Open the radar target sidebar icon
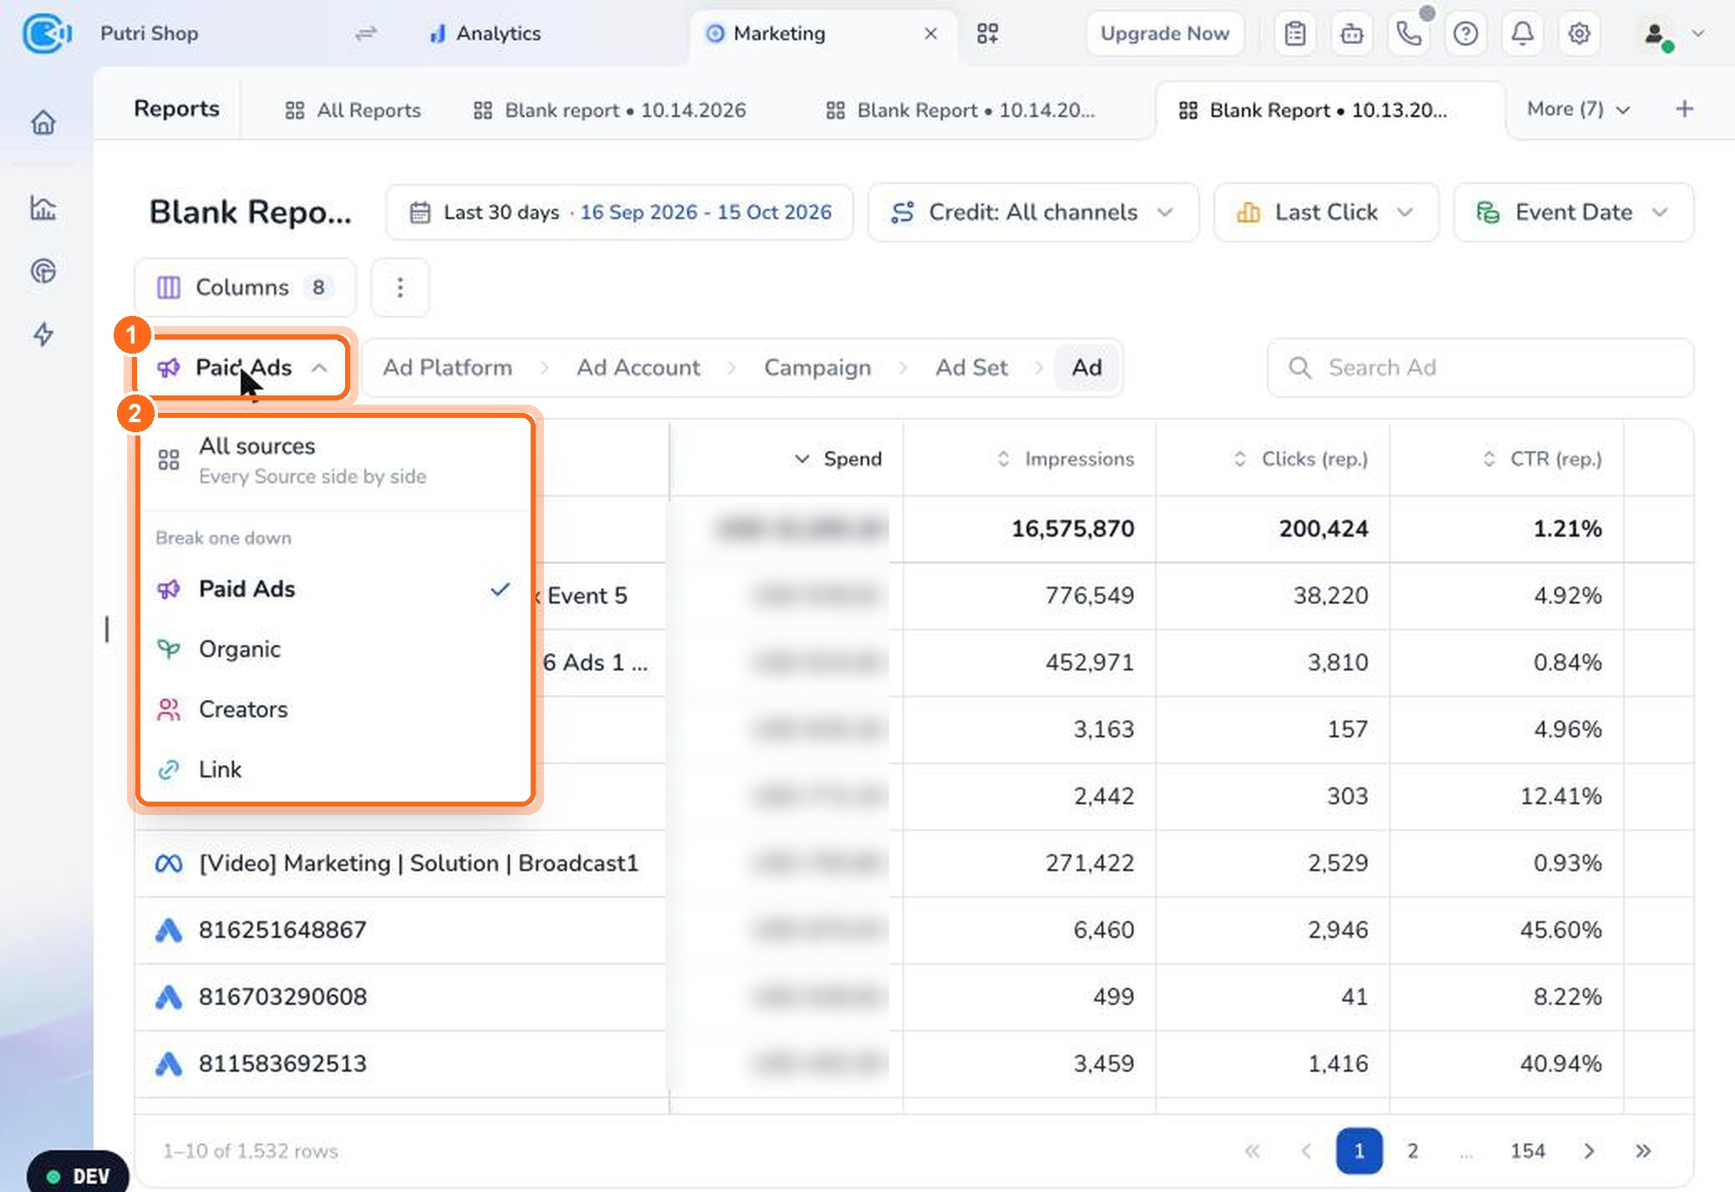 [43, 271]
